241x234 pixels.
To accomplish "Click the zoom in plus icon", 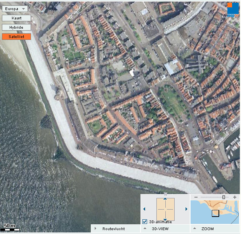I will 235,197.
